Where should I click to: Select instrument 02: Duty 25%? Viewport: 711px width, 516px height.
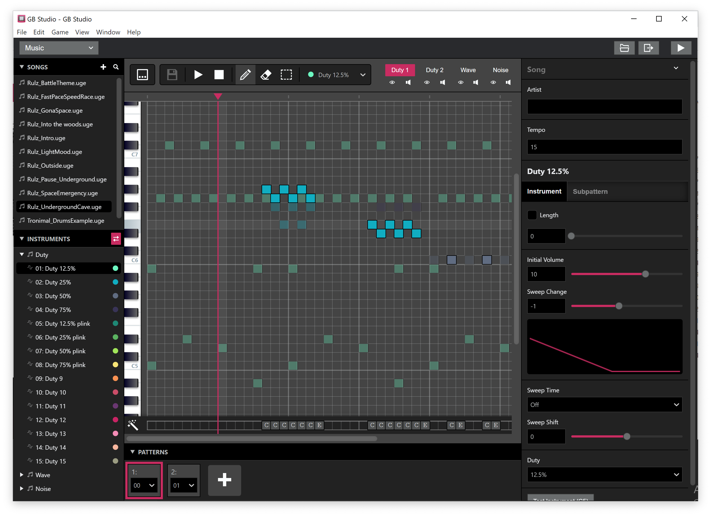tap(68, 282)
